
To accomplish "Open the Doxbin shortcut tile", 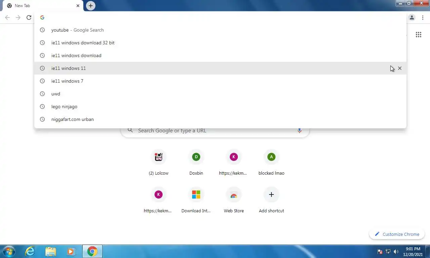I will 196,163.
